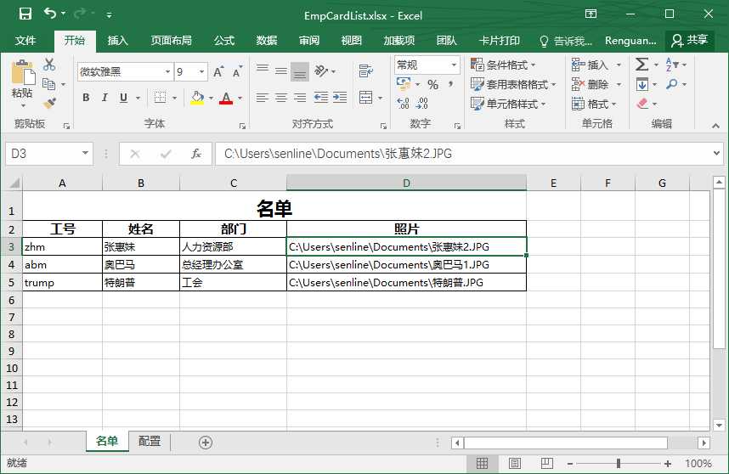Adjust the zoom slider handle
This screenshot has height=474, width=729.
[618, 463]
